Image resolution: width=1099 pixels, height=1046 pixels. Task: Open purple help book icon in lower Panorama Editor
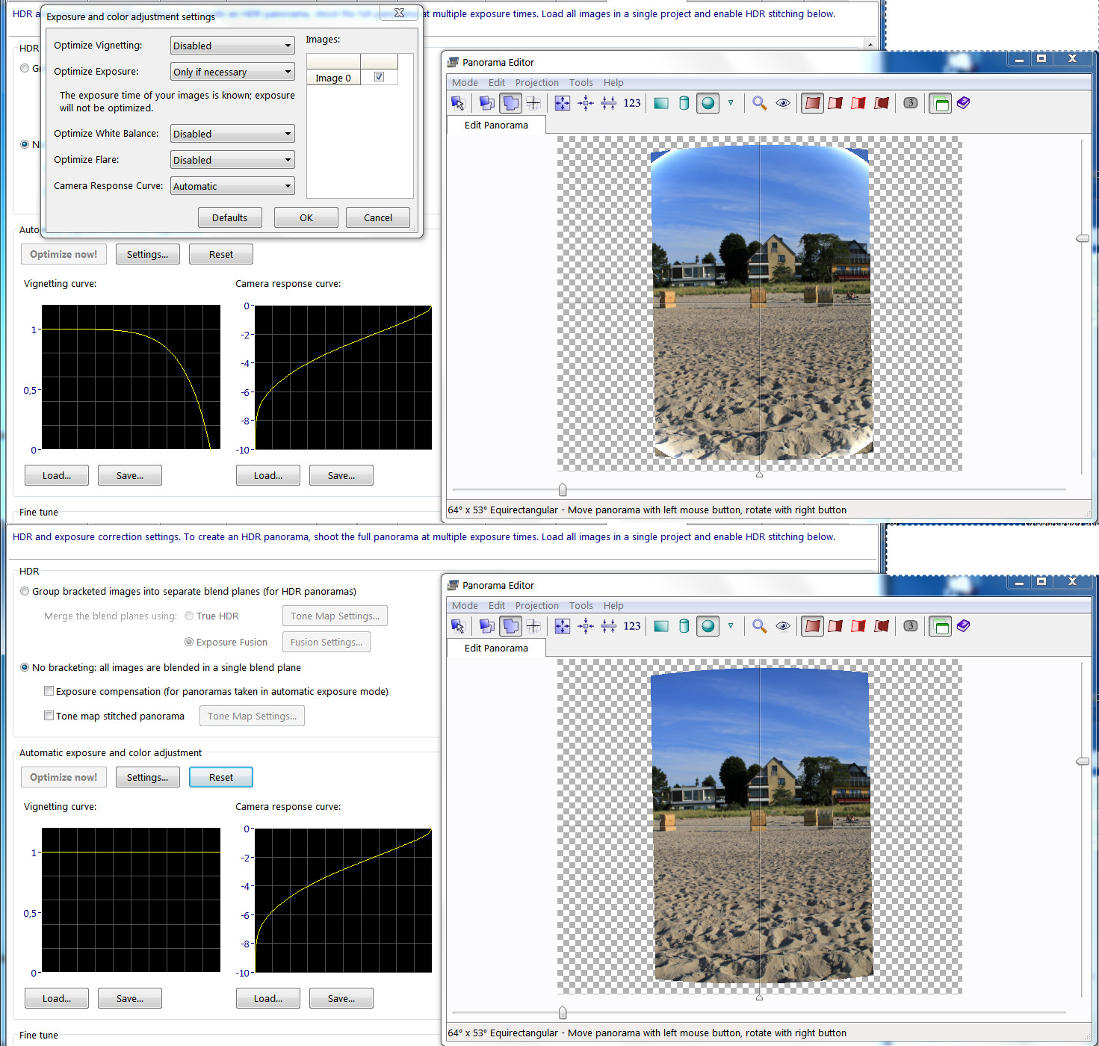point(963,626)
